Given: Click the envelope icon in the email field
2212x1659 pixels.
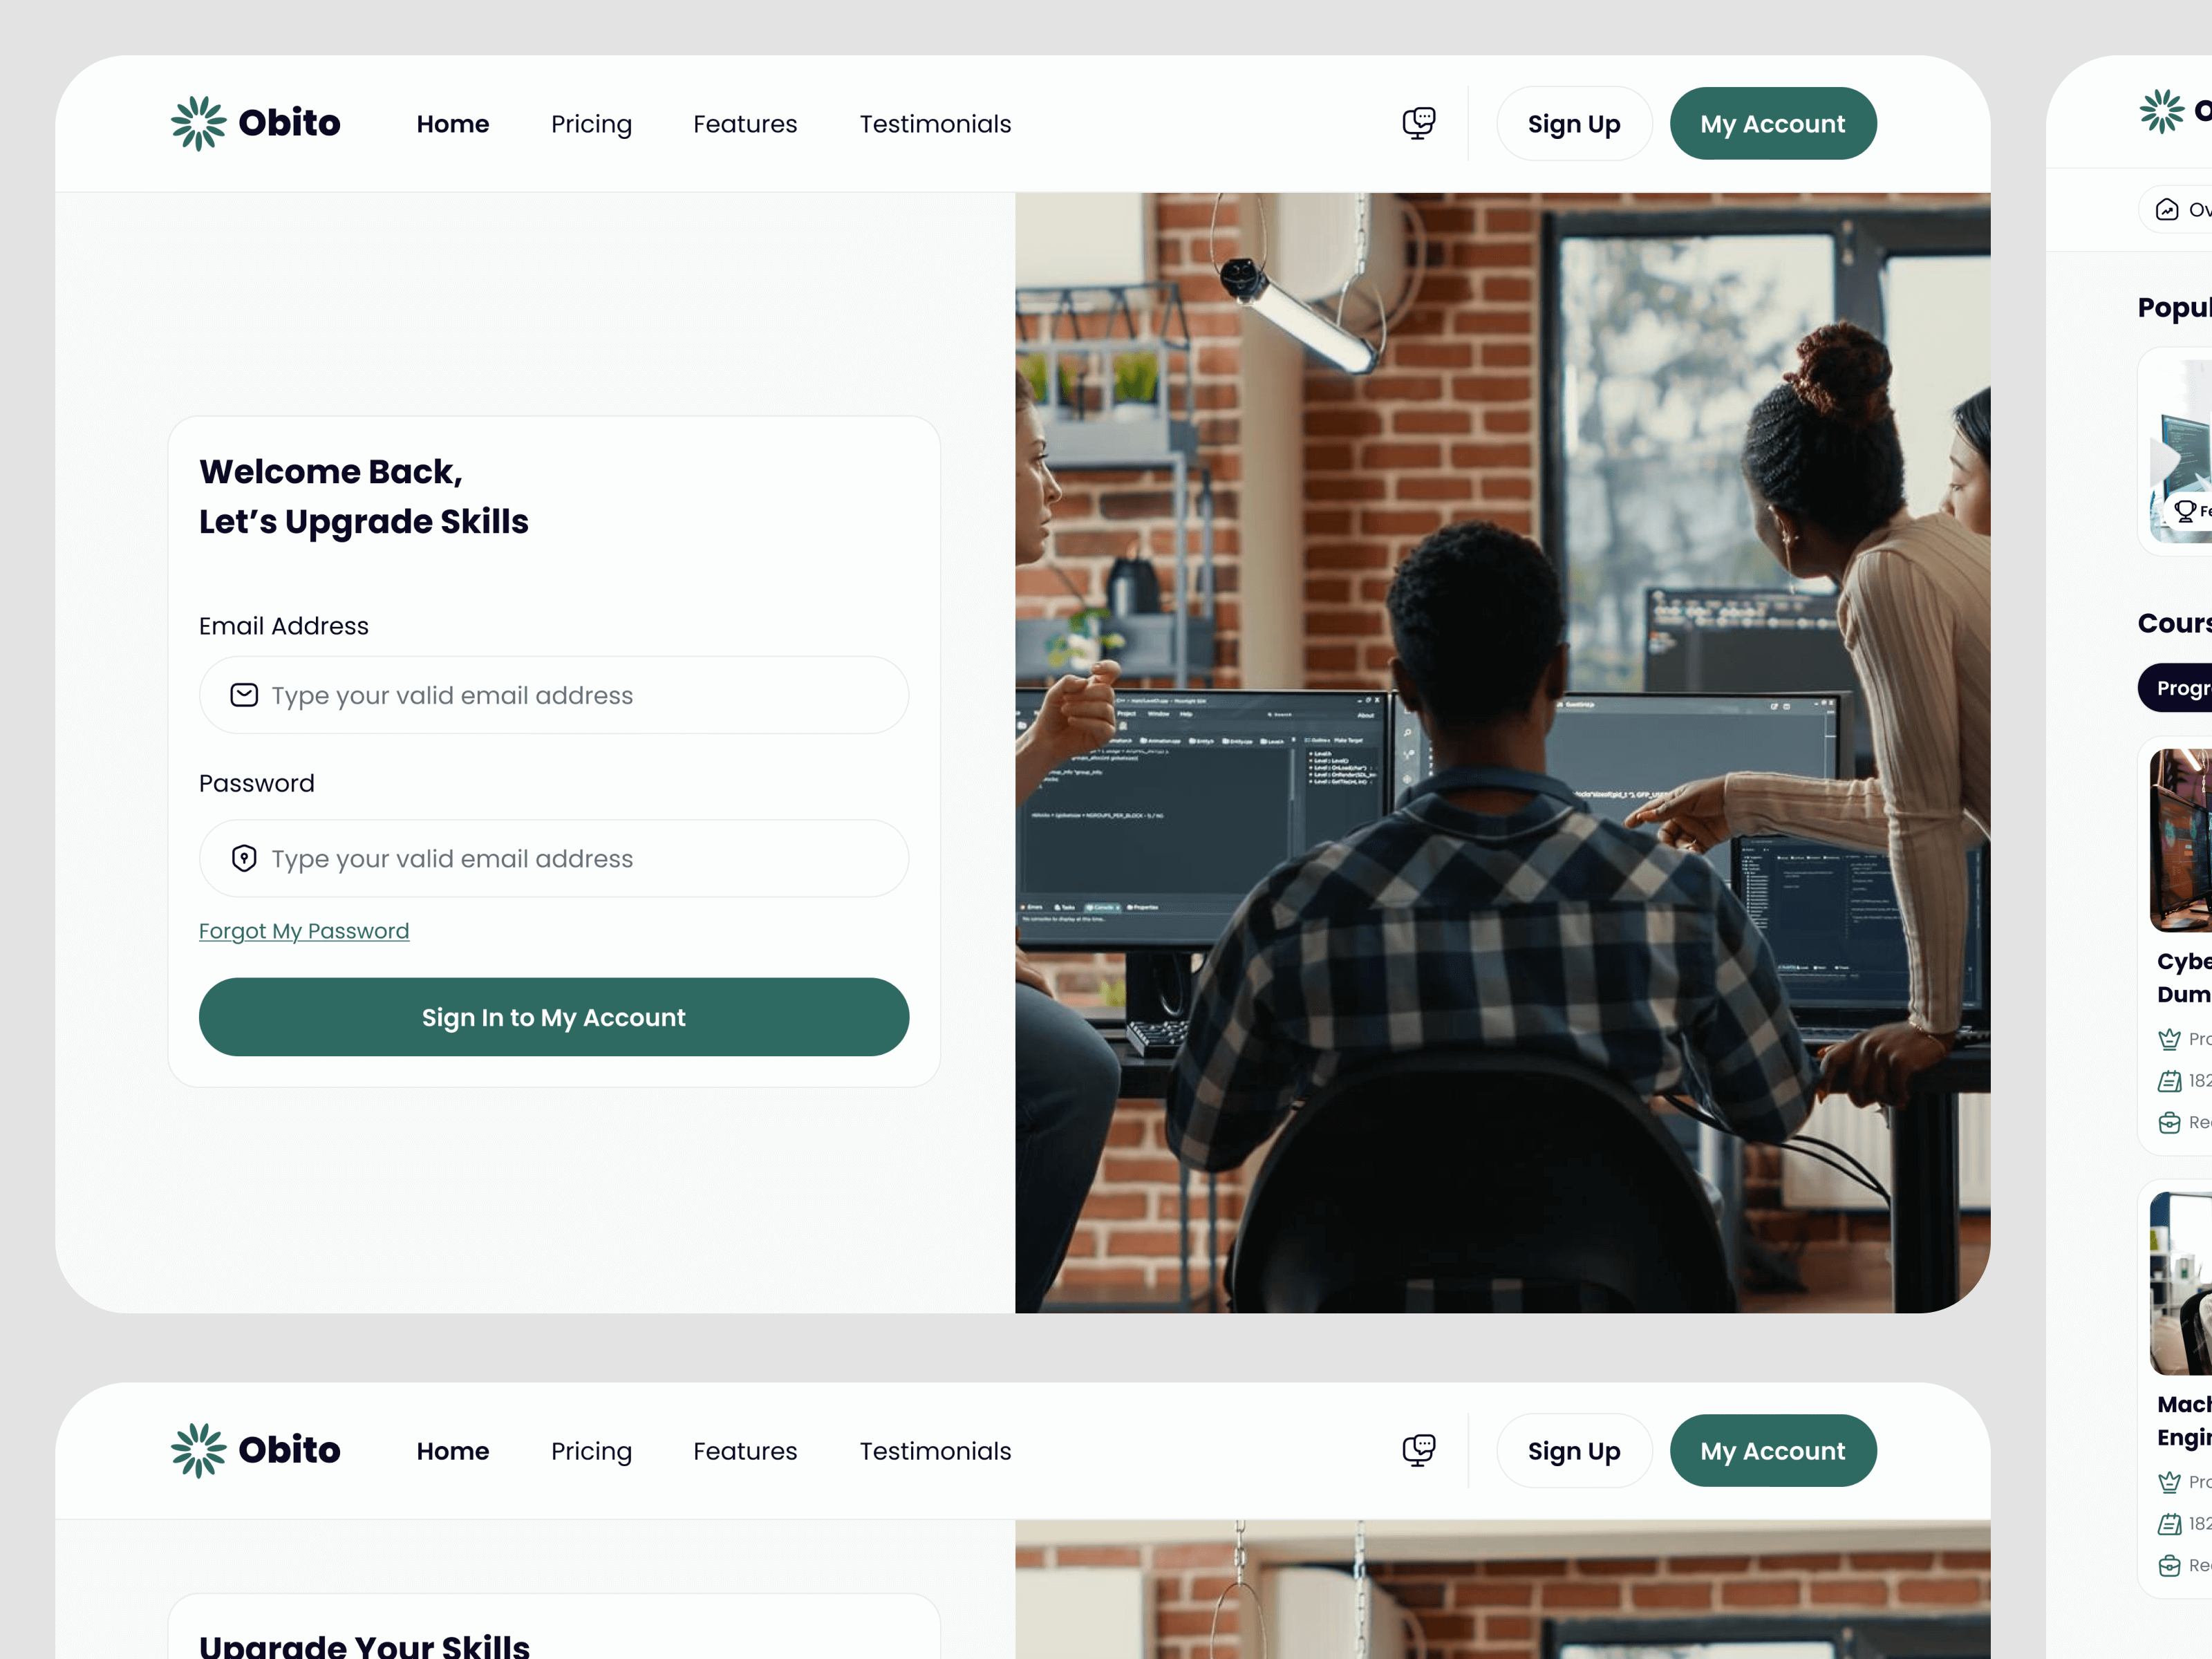Looking at the screenshot, I should click(x=244, y=695).
